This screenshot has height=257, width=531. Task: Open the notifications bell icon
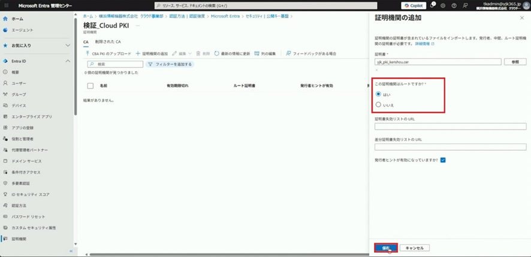tap(432, 5)
